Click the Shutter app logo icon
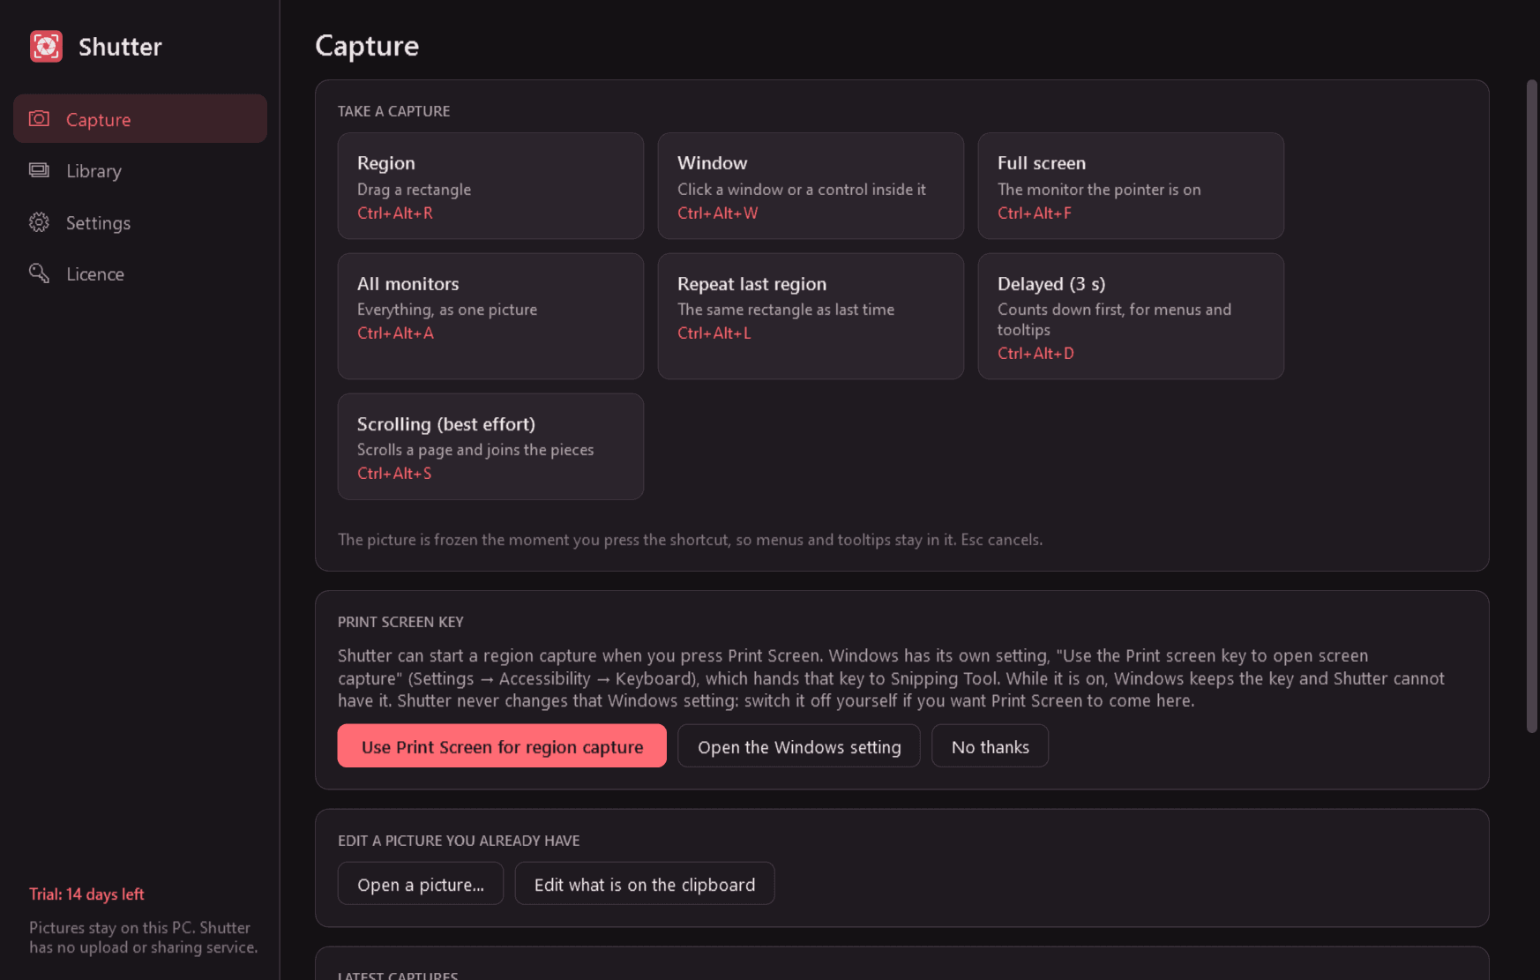This screenshot has width=1540, height=980. coord(46,46)
